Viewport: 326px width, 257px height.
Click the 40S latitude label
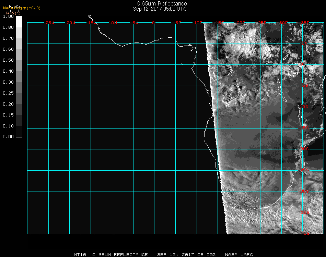coord(305,234)
